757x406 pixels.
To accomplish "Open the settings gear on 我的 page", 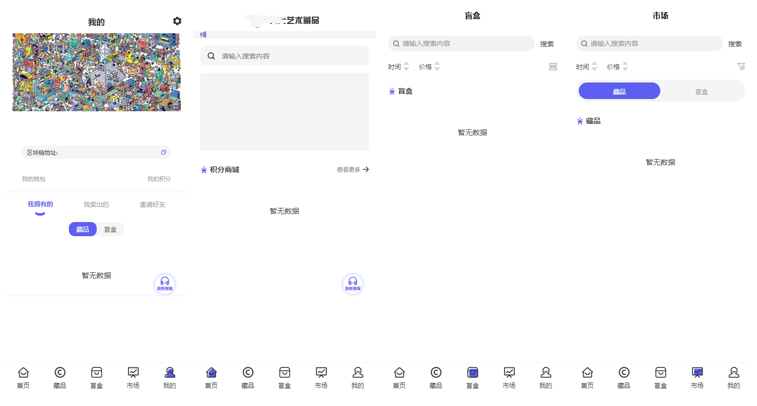I will point(177,21).
